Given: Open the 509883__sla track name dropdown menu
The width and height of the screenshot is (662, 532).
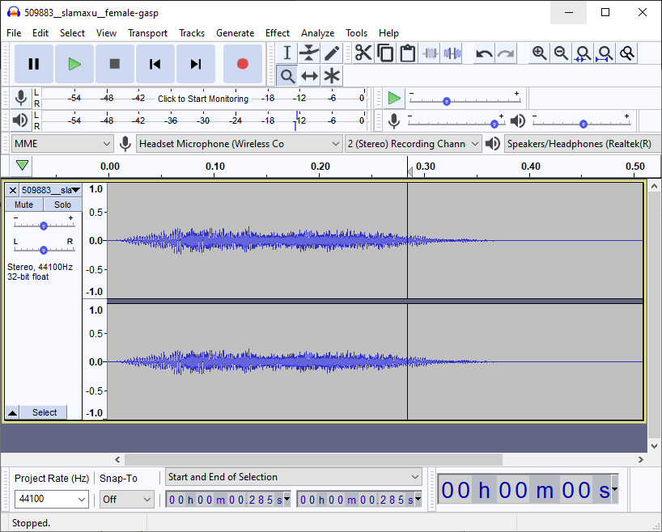Looking at the screenshot, I should coord(51,190).
